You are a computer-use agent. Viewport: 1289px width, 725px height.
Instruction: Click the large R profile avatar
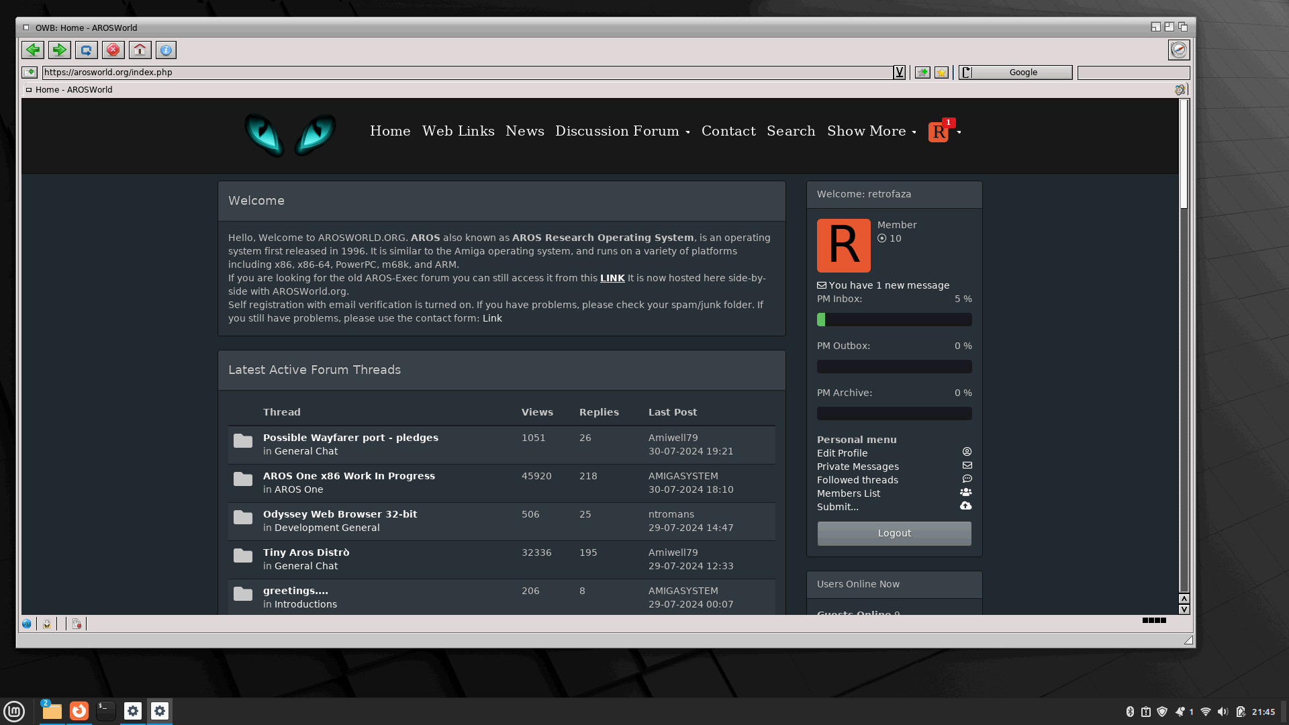tap(844, 245)
